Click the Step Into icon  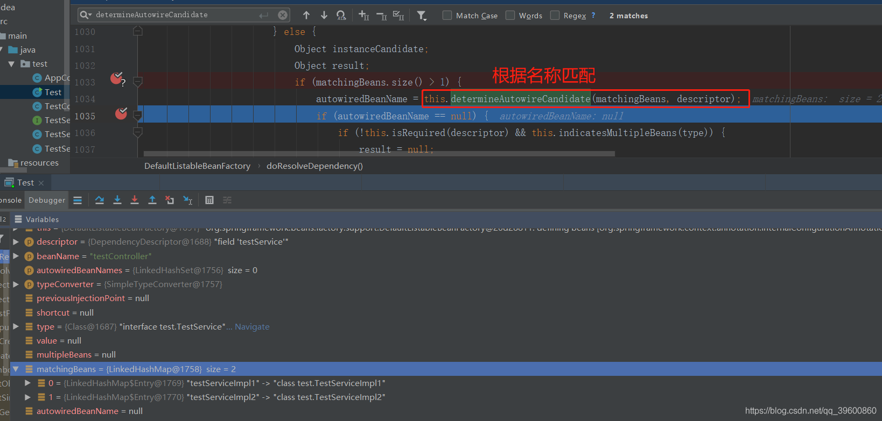(117, 200)
